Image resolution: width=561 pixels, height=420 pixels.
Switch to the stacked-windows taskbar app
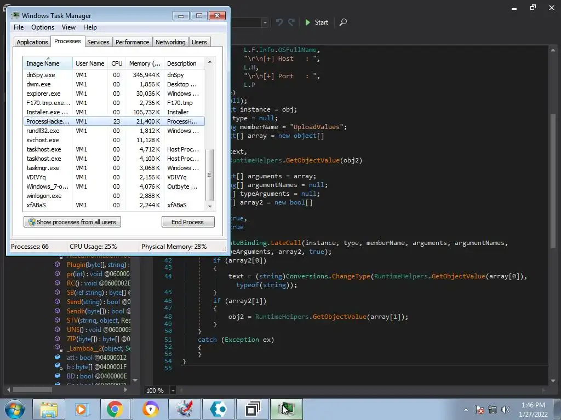pyautogui.click(x=253, y=409)
